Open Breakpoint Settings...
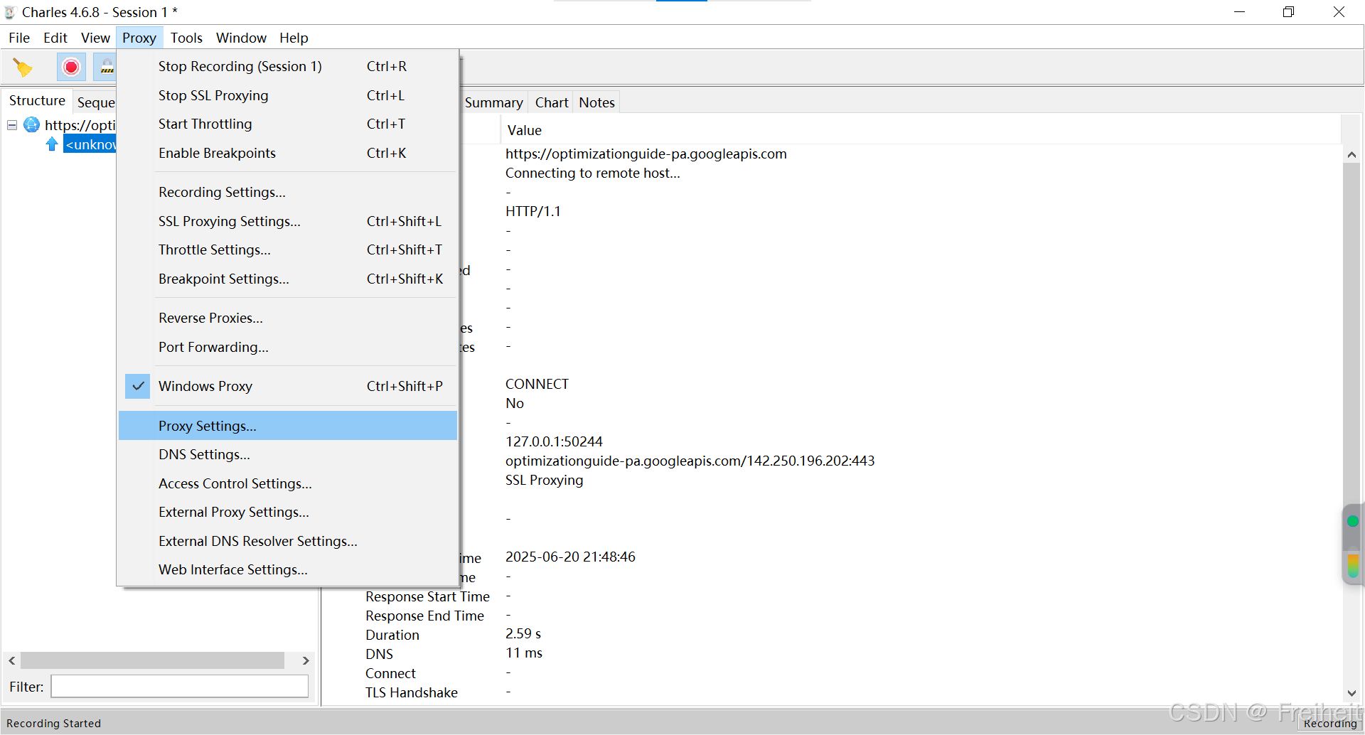 click(x=287, y=279)
